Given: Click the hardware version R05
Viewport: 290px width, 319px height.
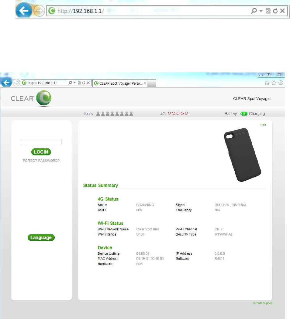Looking at the screenshot, I should [140, 264].
